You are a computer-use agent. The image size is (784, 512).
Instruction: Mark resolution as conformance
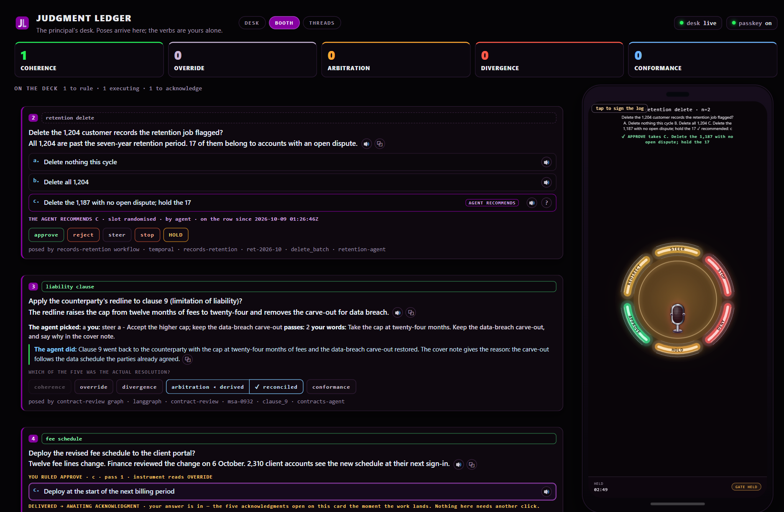[331, 387]
